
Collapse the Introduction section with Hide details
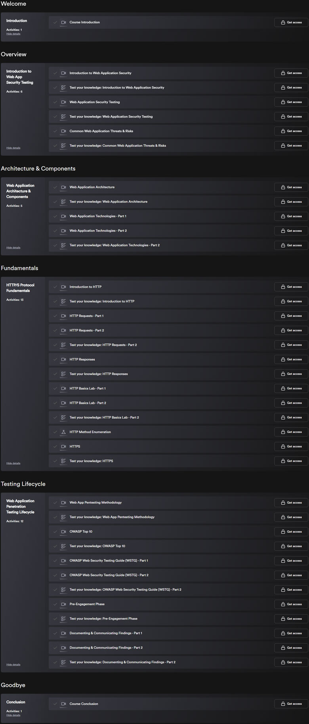click(x=13, y=34)
